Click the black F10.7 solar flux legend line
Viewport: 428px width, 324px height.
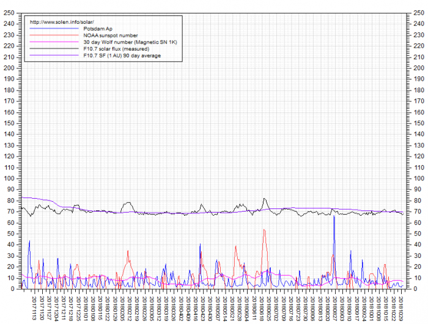54,49
